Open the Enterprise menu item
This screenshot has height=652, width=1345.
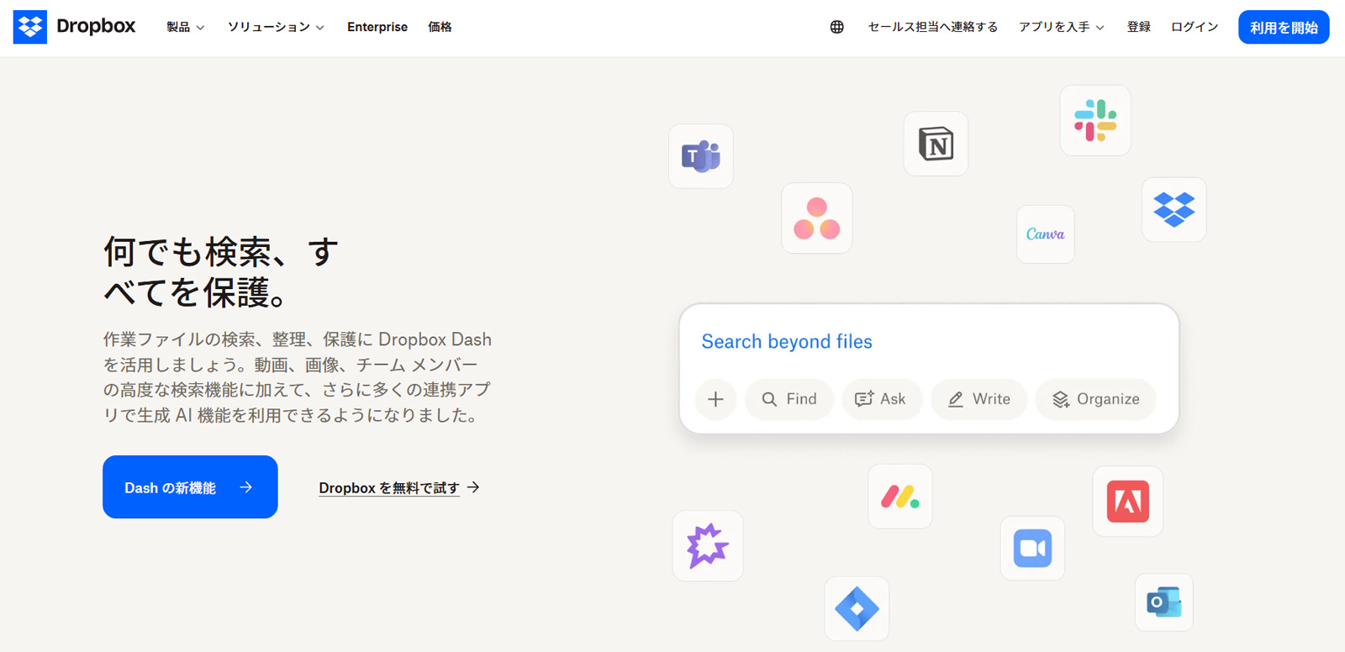tap(377, 27)
